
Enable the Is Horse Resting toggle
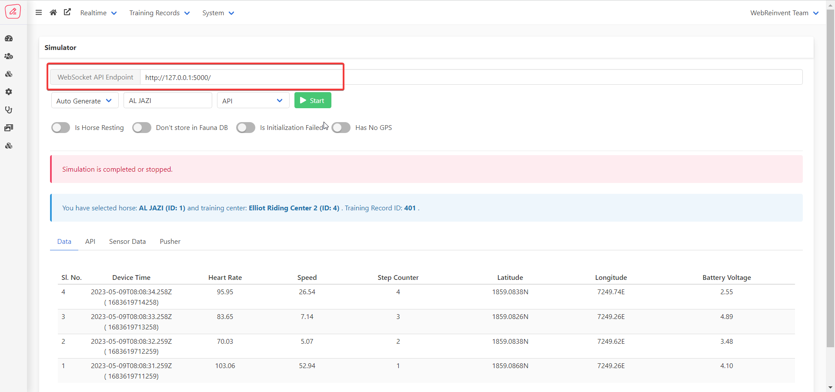point(60,127)
